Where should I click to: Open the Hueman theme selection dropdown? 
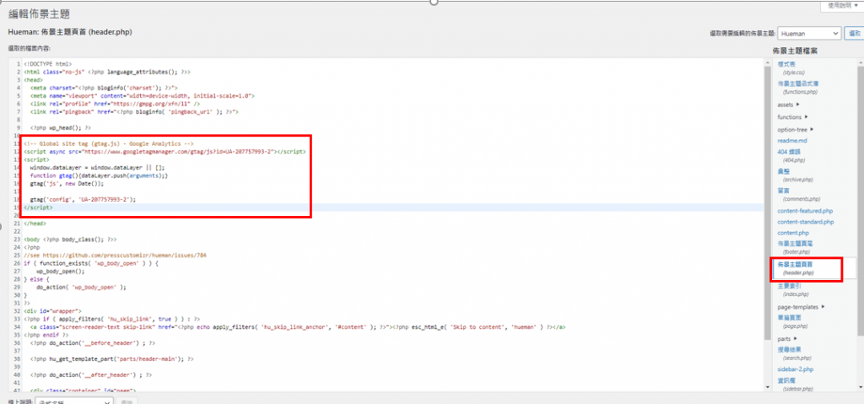809,33
